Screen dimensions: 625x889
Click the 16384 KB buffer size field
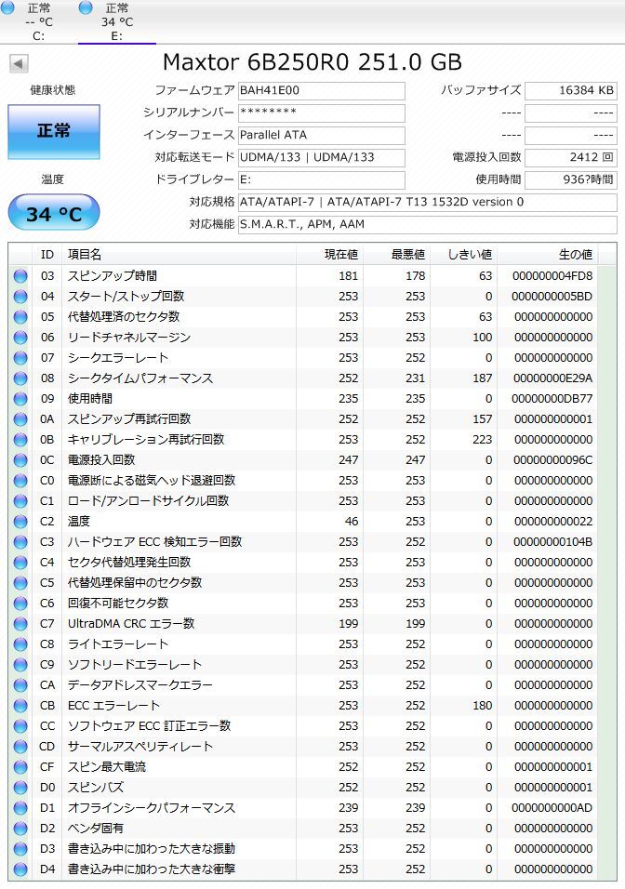[570, 91]
